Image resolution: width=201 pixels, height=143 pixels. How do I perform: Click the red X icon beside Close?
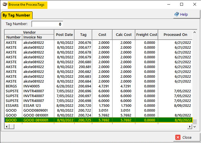tap(178, 137)
